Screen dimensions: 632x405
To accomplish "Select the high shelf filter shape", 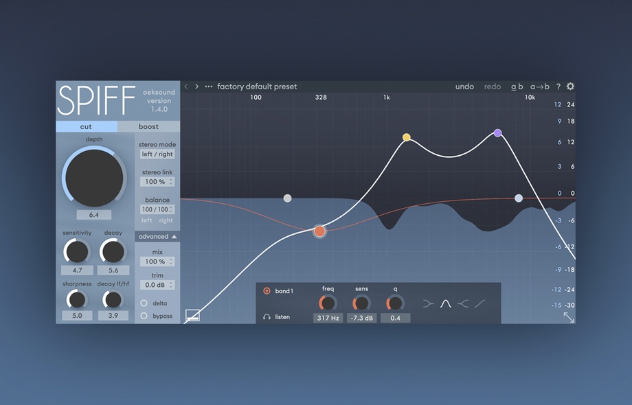I will click(463, 303).
